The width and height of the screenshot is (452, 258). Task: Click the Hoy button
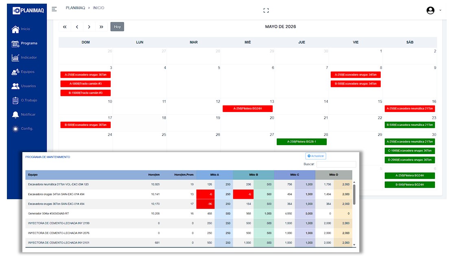coord(117,27)
